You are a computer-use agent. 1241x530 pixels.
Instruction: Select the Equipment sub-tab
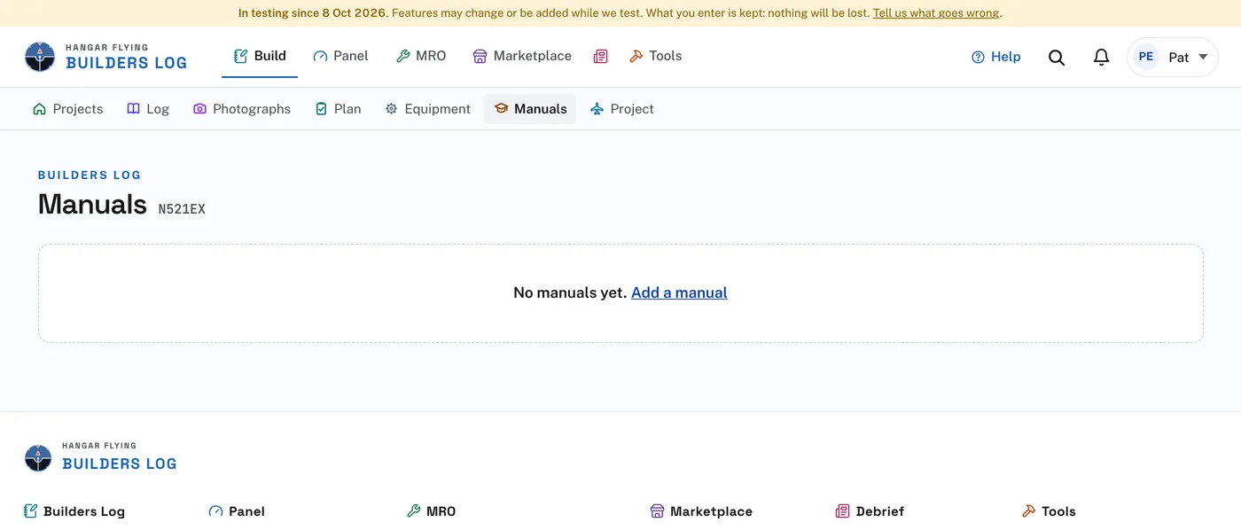pos(427,109)
